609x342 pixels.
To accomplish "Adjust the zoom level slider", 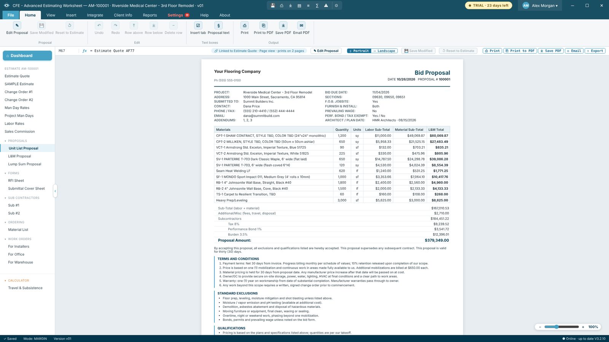I will click(561, 327).
